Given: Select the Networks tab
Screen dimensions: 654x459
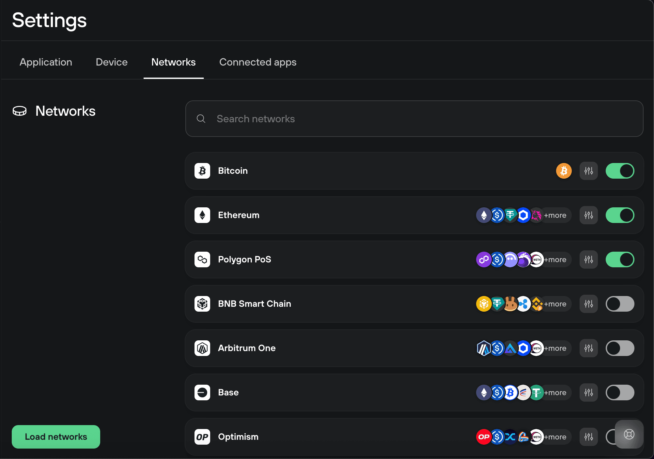Looking at the screenshot, I should tap(174, 62).
